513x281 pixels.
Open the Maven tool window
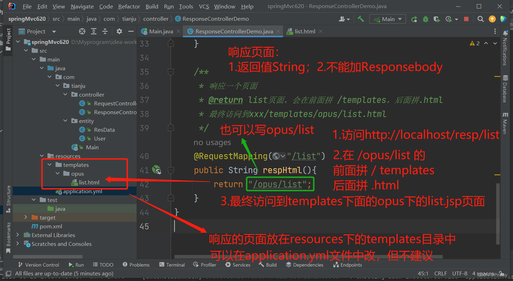[505, 122]
